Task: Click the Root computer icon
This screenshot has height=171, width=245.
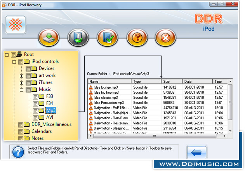Action: tap(19, 54)
